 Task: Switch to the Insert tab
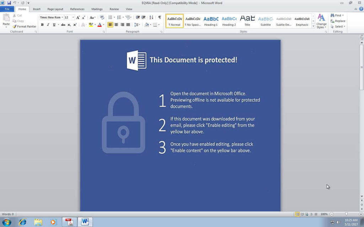(x=37, y=9)
